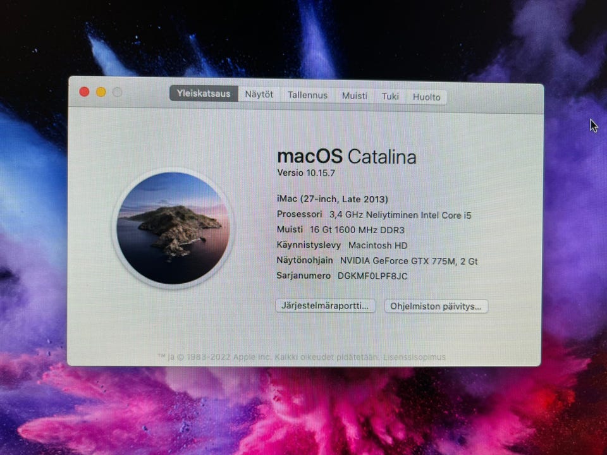Switch to the Huolto tab
Image resolution: width=607 pixels, height=455 pixels.
click(x=427, y=97)
